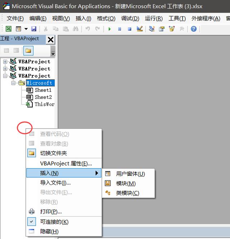230x239 pixels.
Task: Choose 导入文件(I)... in context menu
Action: (x=64, y=183)
